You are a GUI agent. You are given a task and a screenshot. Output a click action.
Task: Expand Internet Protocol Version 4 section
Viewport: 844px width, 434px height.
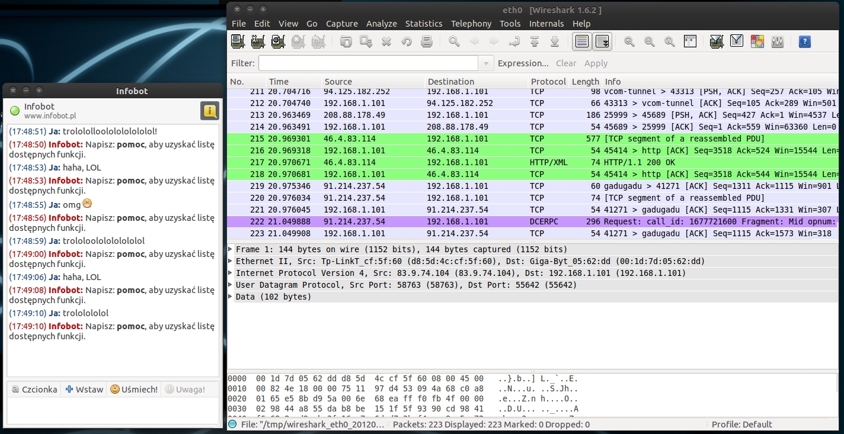coord(231,273)
